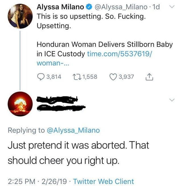Like the tweet with the heart icon
Screen dimensions: 182x193
click(x=113, y=77)
